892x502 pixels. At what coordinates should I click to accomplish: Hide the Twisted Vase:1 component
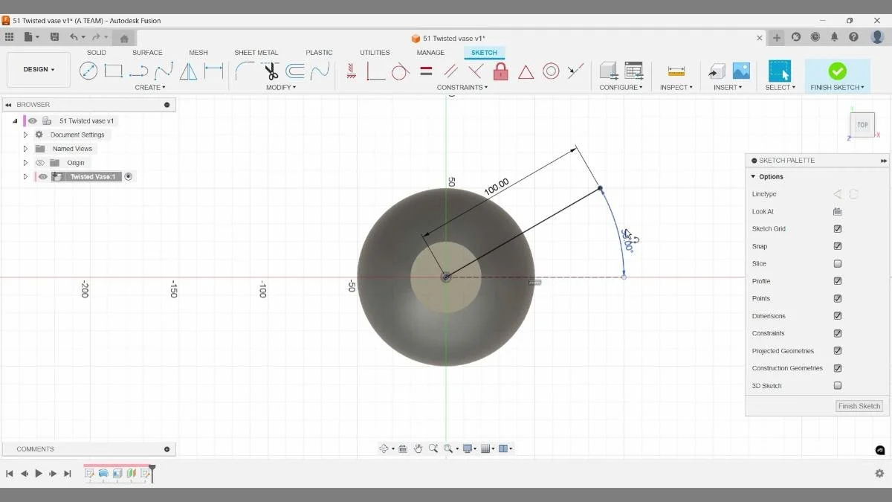point(43,176)
